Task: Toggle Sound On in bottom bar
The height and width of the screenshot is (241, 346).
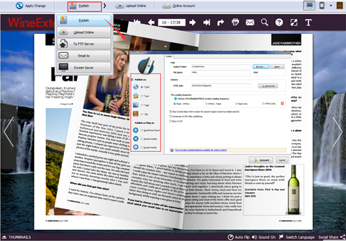Action: pos(264,237)
